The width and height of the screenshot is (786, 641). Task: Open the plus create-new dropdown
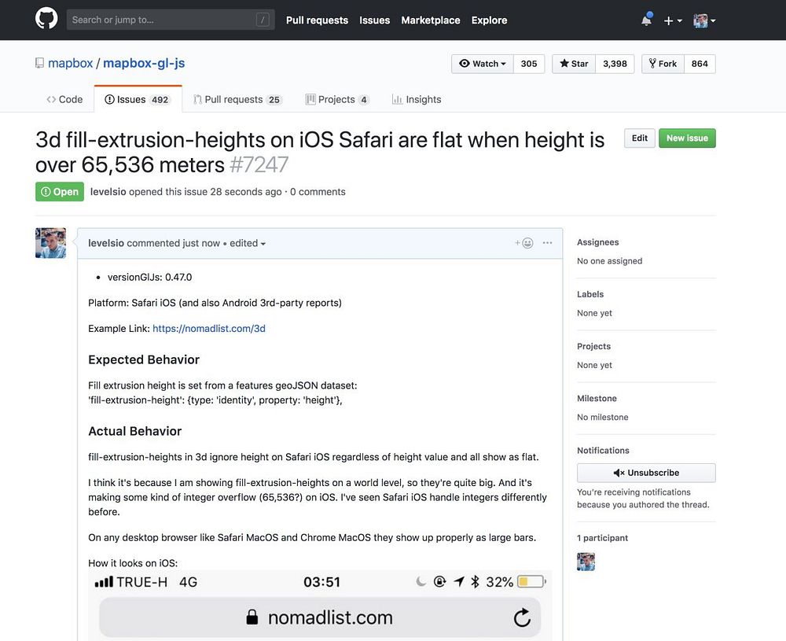click(673, 20)
